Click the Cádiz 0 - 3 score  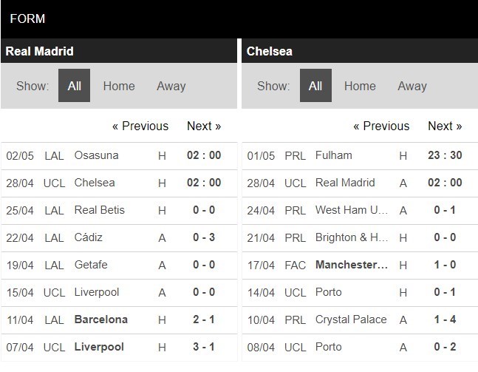pyautogui.click(x=203, y=237)
